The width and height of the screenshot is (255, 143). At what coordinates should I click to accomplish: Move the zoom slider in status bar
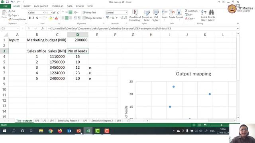pyautogui.click(x=222, y=125)
